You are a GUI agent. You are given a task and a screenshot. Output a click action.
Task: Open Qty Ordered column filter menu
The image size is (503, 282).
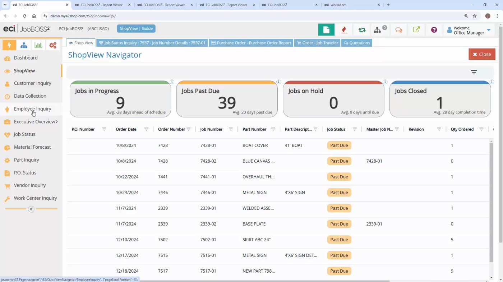481,129
